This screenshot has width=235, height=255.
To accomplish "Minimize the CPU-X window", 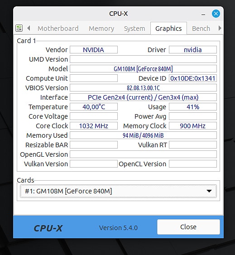I will pos(203,14).
